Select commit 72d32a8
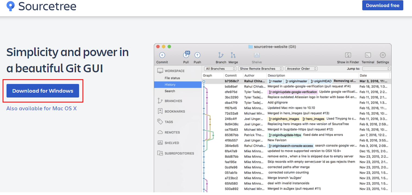The image size is (412, 195). pos(296,113)
